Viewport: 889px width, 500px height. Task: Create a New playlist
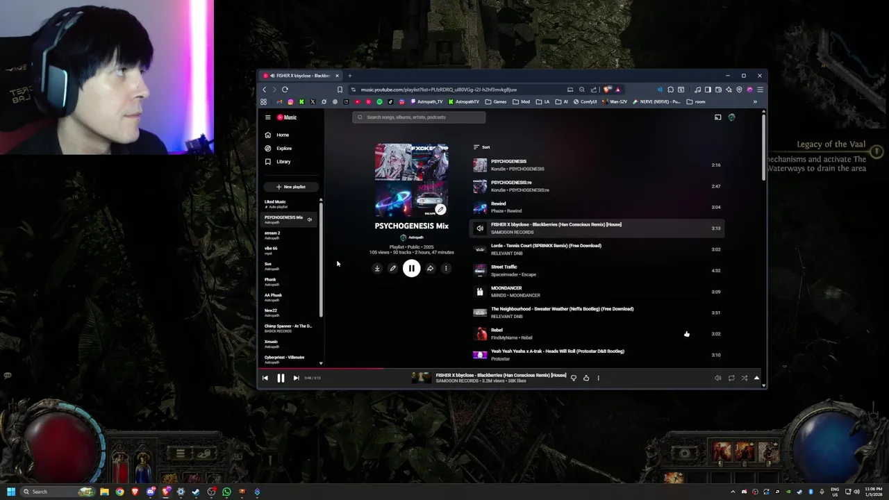290,187
